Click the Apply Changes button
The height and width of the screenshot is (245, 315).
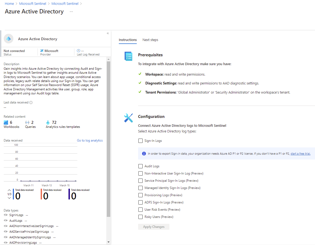pyautogui.click(x=154, y=227)
